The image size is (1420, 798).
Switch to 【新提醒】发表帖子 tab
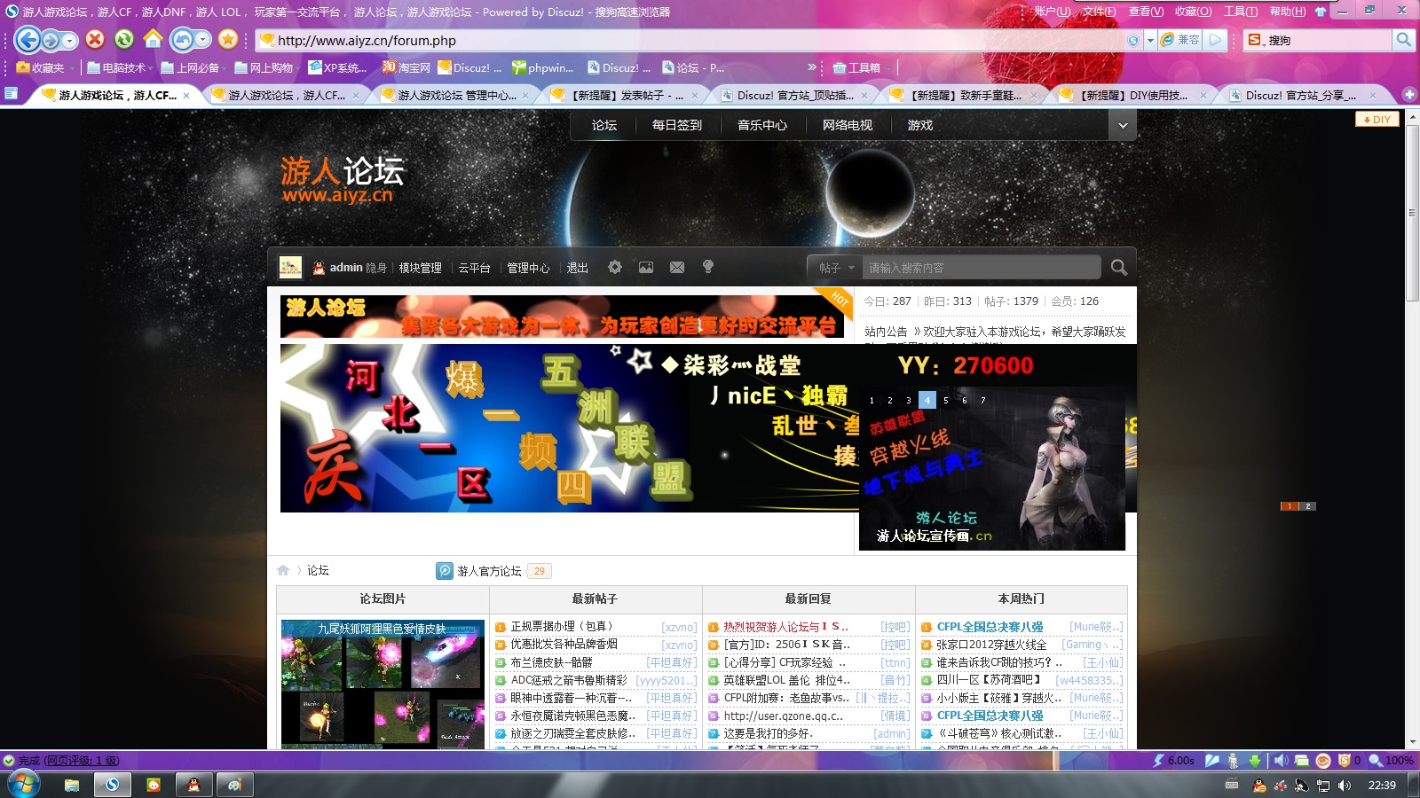click(x=625, y=95)
